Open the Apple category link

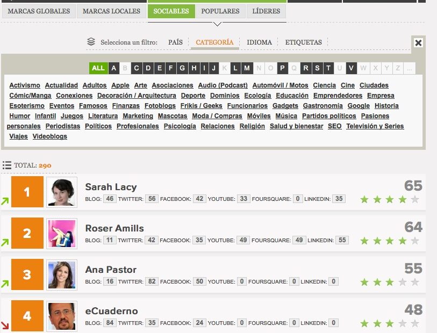click(120, 85)
